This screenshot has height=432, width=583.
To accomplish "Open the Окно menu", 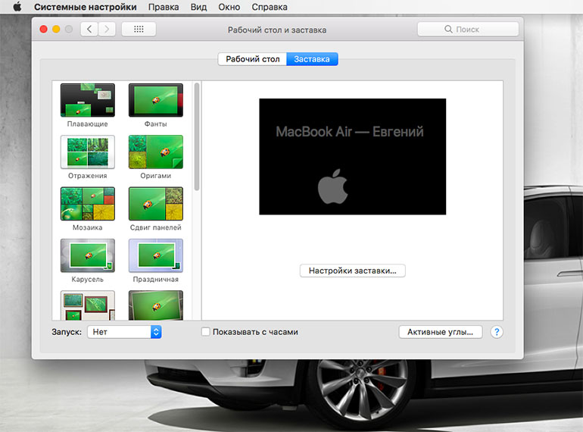I will tap(229, 7).
